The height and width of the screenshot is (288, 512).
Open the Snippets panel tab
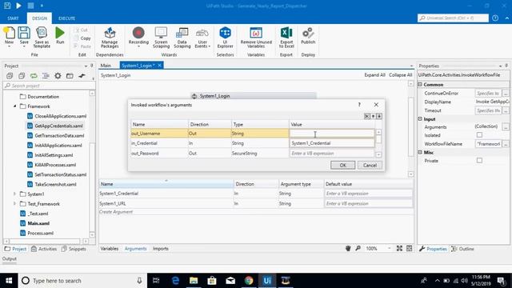click(x=74, y=249)
